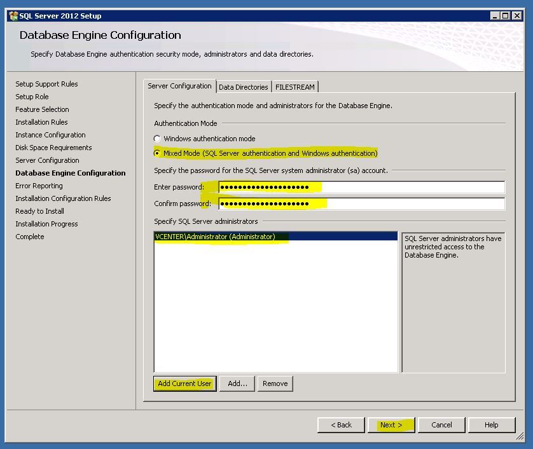Maximize the SQL Server Setup window
533x449 pixels.
[506, 16]
